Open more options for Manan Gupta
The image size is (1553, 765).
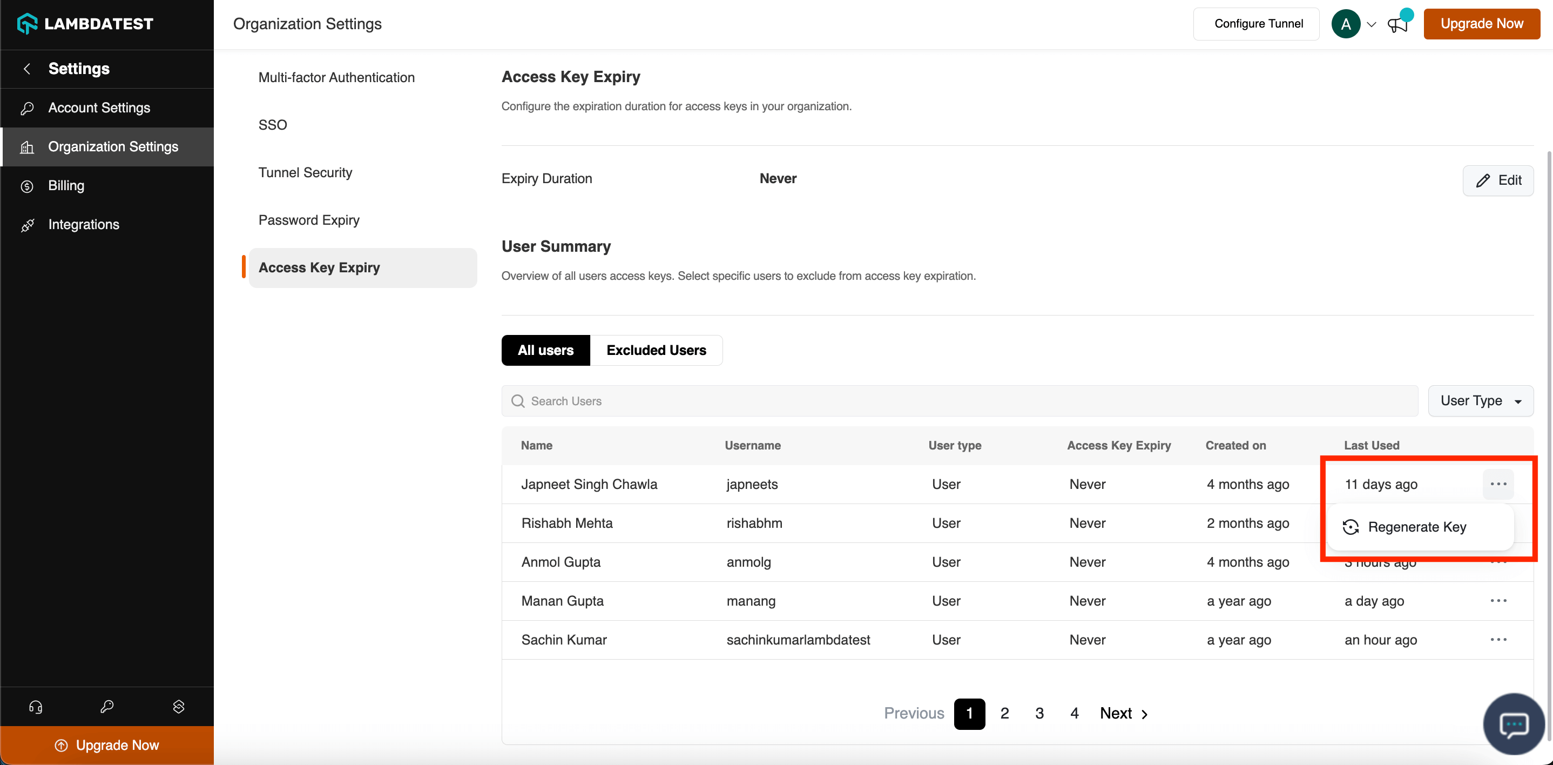[x=1498, y=601]
